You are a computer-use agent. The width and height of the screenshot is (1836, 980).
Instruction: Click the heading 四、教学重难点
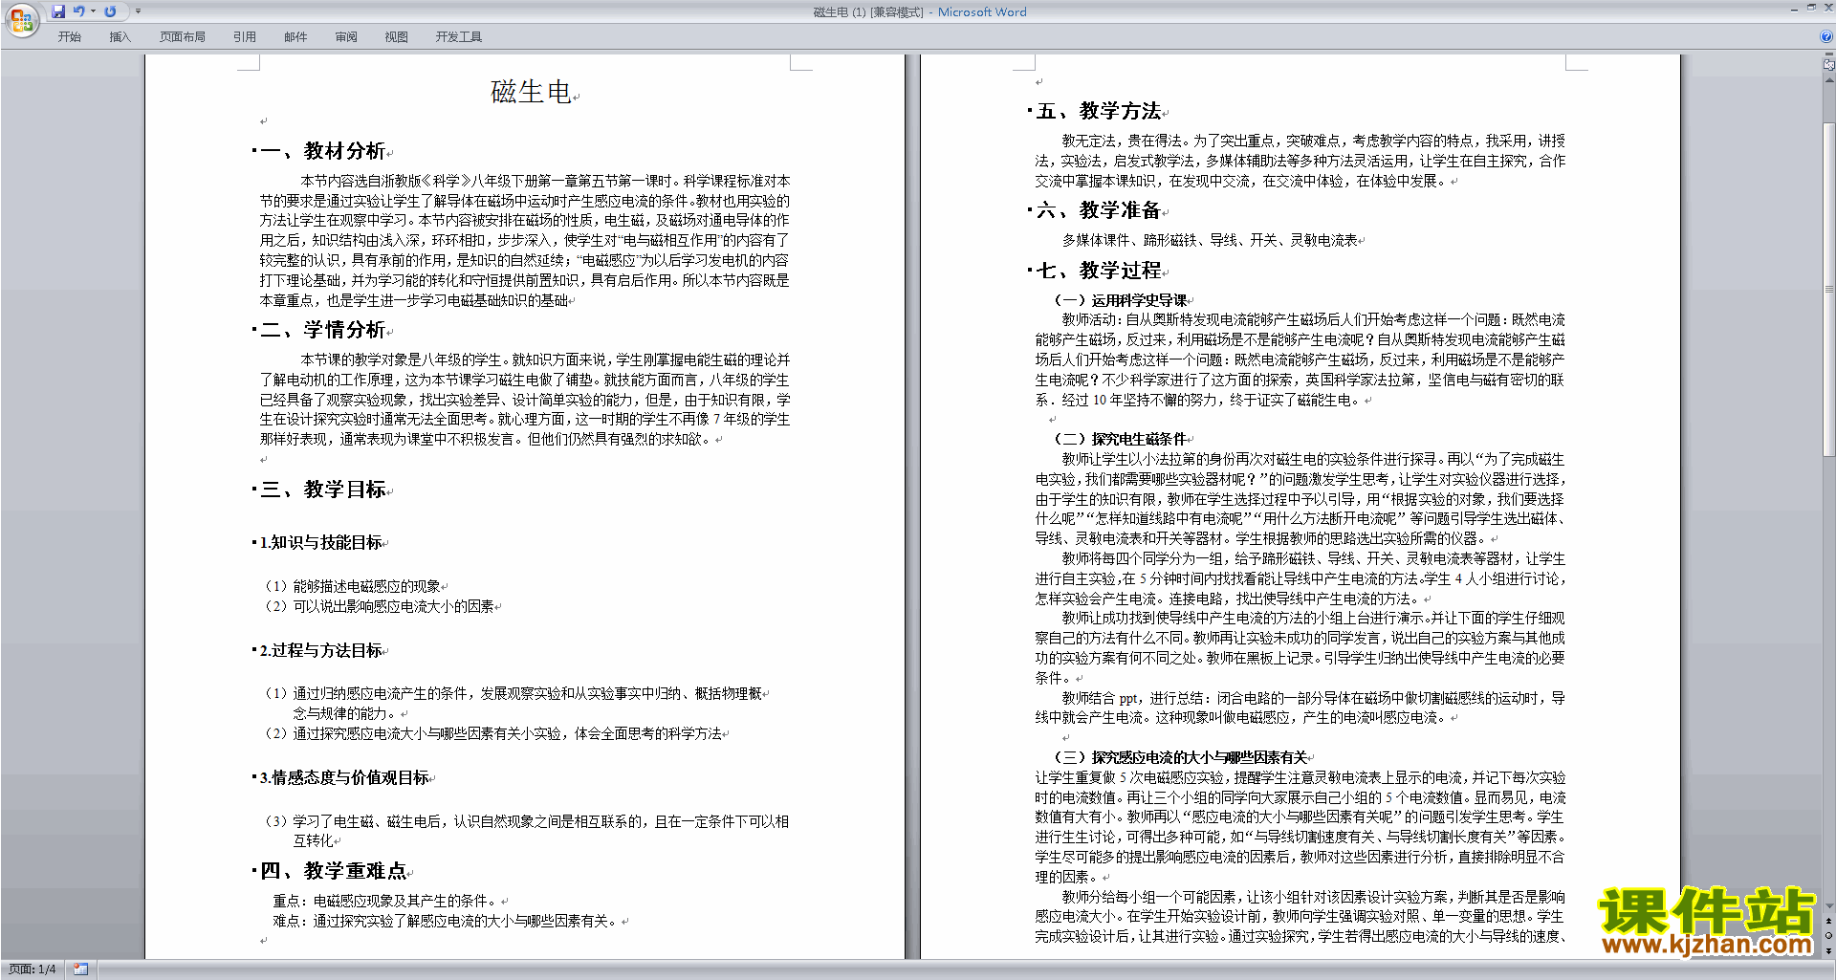333,871
